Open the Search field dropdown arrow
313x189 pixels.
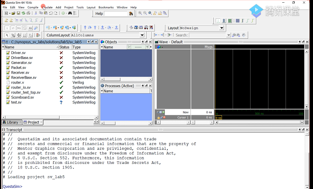pyautogui.click(x=228, y=35)
